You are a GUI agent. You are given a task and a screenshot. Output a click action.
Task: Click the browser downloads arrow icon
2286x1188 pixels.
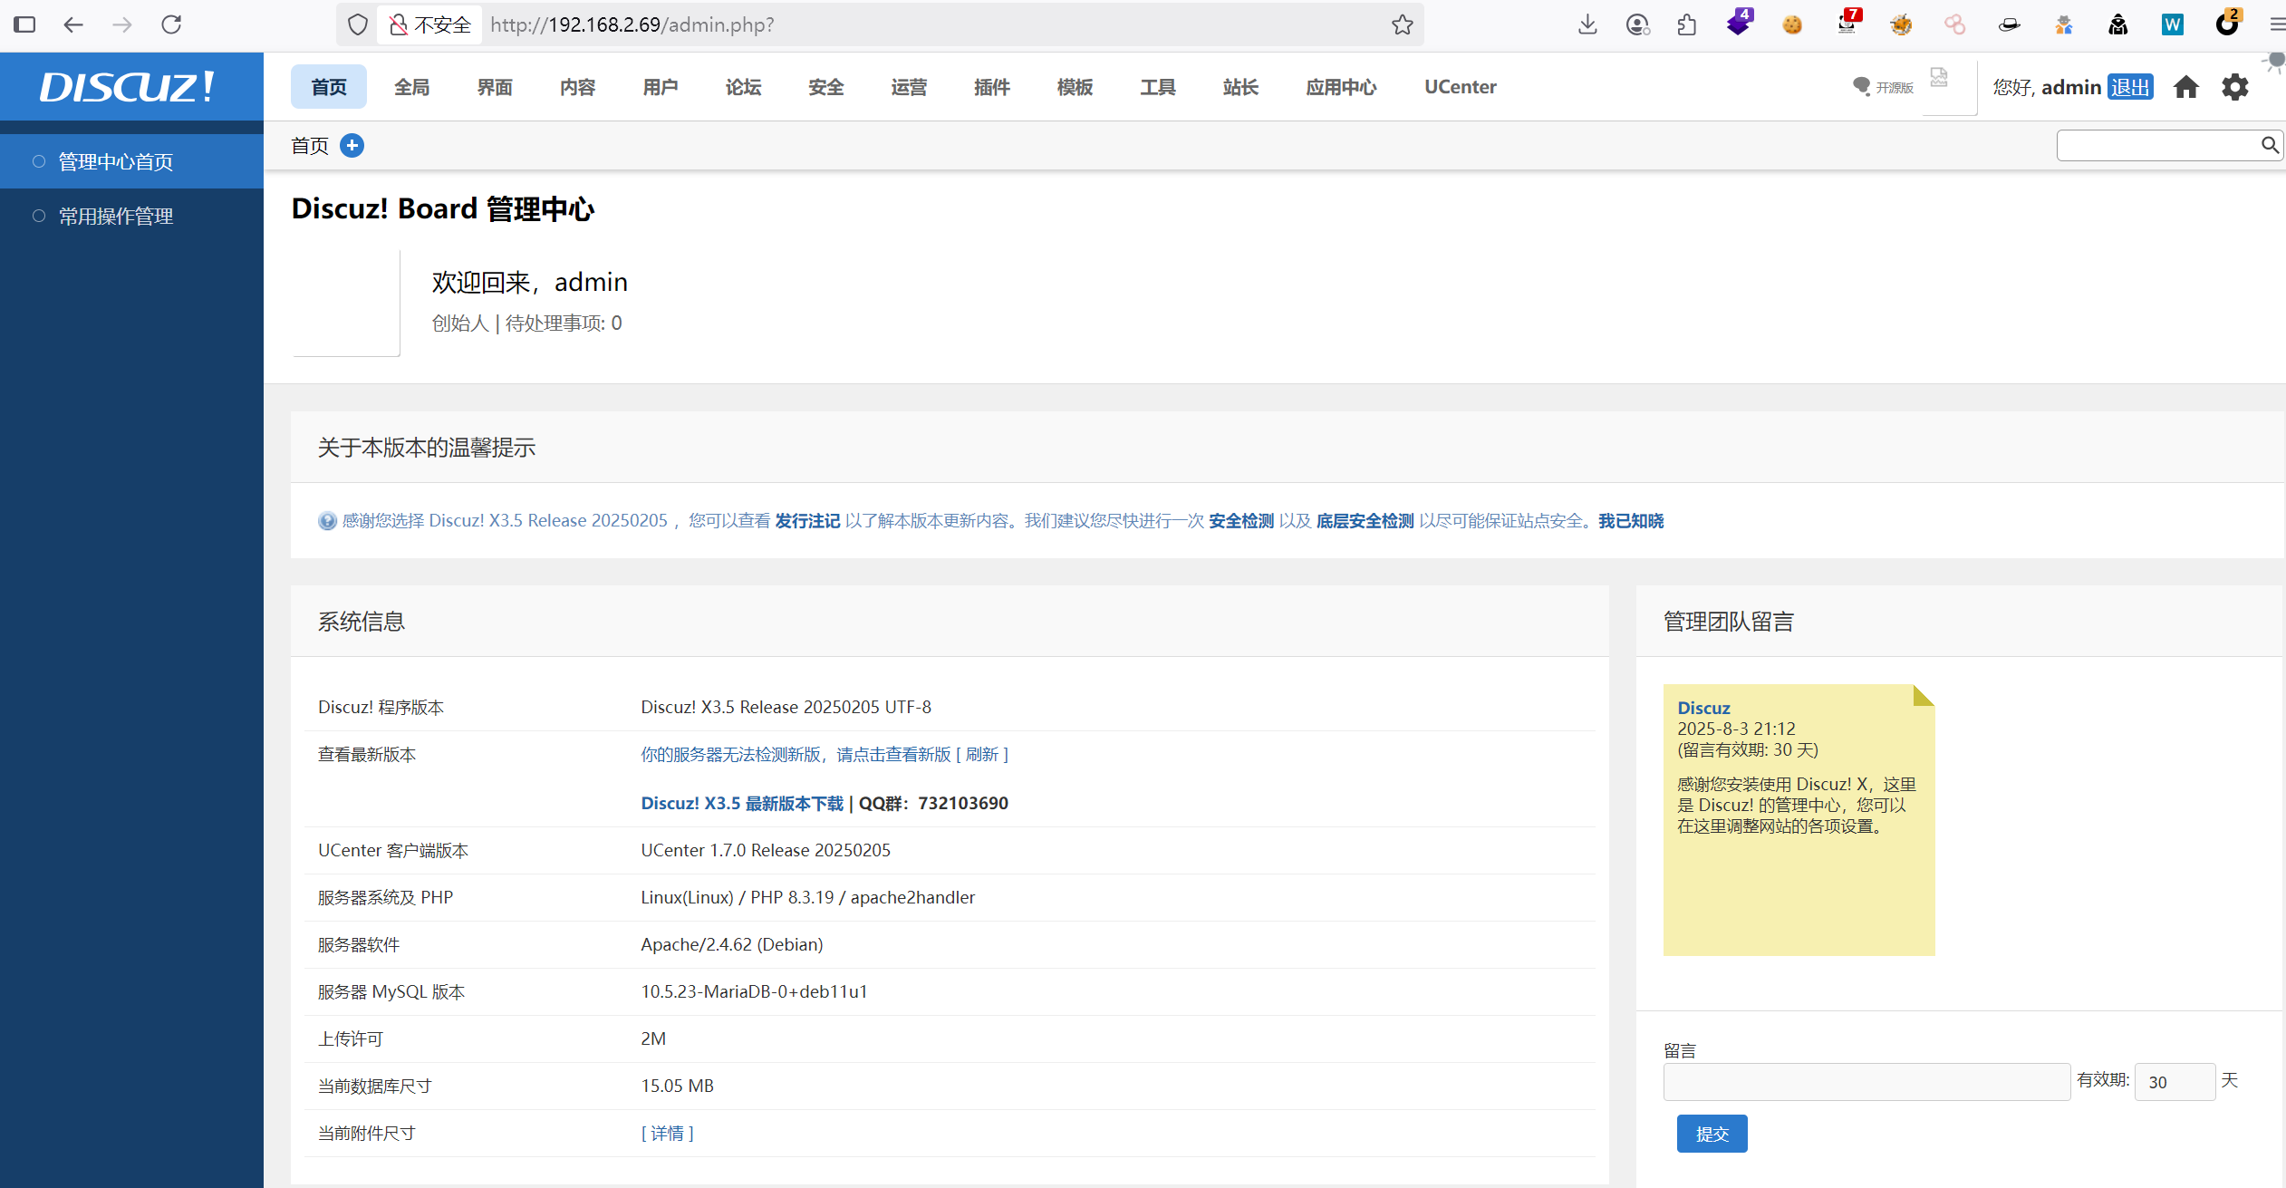(x=1587, y=25)
